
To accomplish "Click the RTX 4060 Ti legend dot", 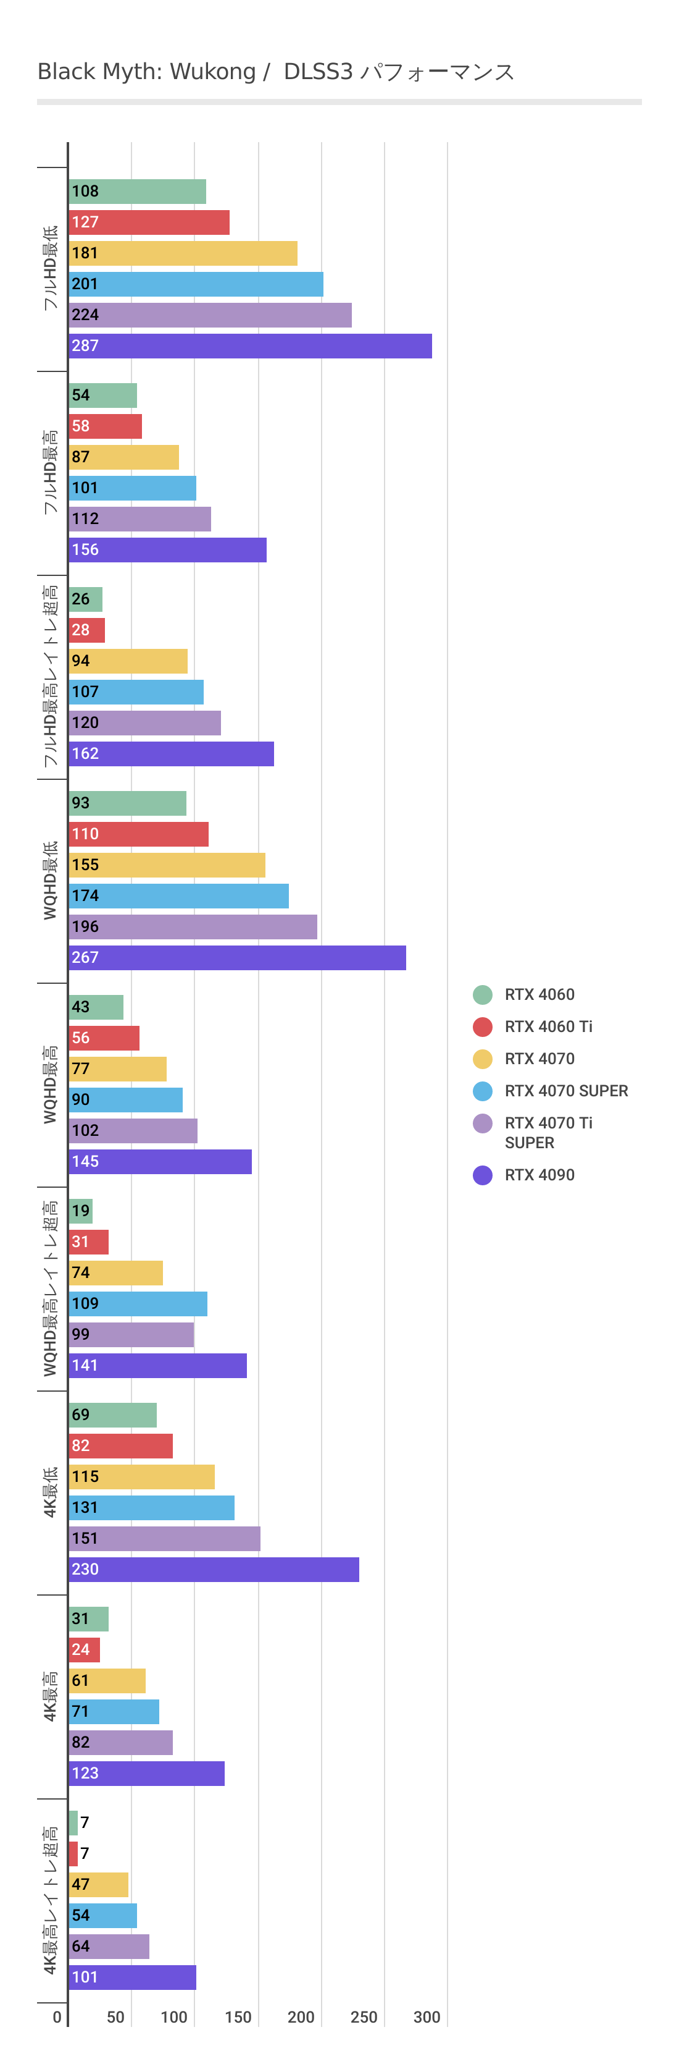I will 482,1026.
